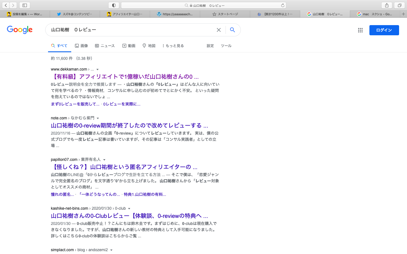Go back with Safari's back arrow
Screen dimensions: 407x254
coord(6,5)
